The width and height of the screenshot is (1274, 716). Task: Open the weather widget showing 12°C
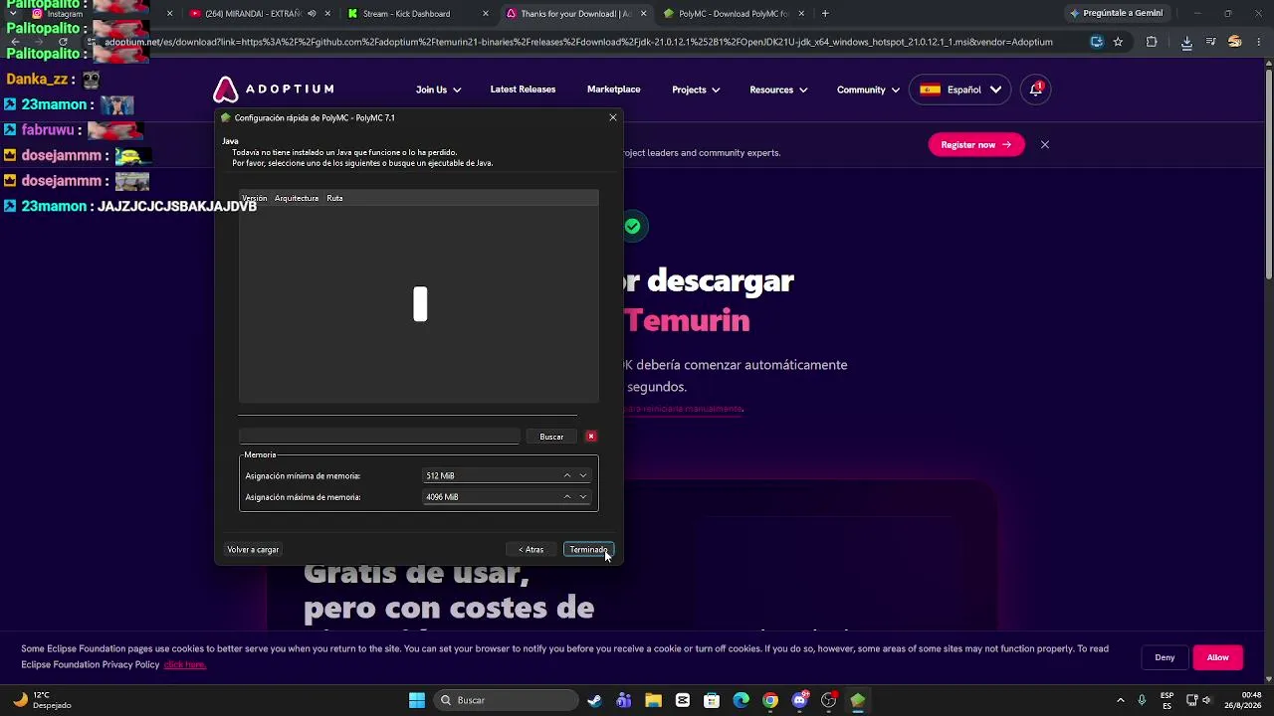pos(42,700)
